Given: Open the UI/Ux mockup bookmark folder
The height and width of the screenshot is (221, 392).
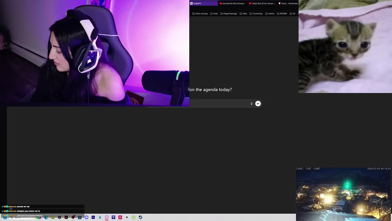Looking at the screenshot, I should (x=200, y=14).
